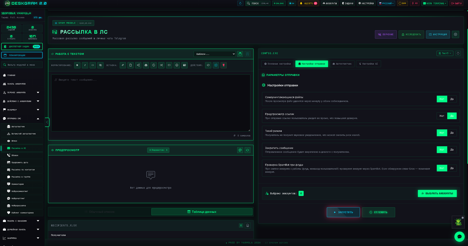
Task: Clear the text with the red eraser icon
Action: (223, 65)
